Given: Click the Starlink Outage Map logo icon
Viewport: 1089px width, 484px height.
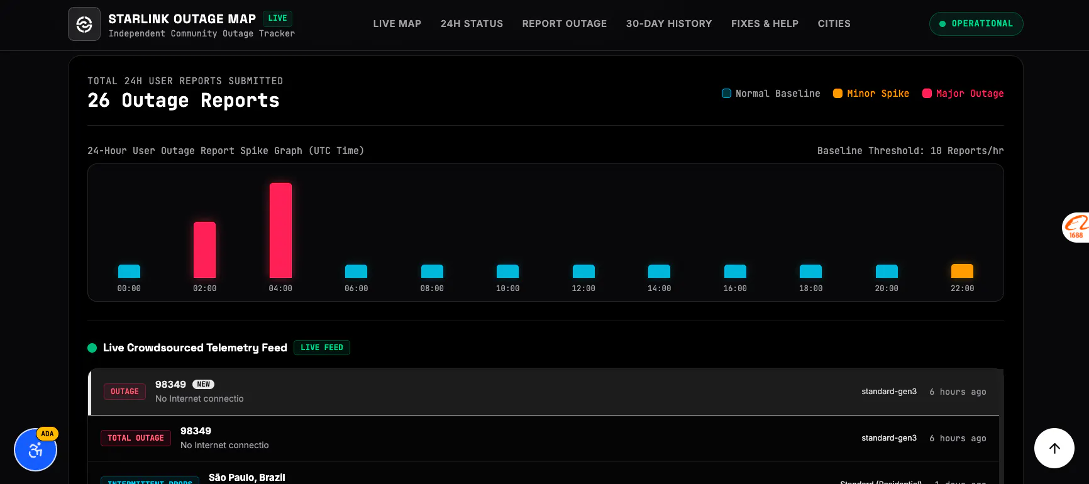Looking at the screenshot, I should (x=84, y=24).
